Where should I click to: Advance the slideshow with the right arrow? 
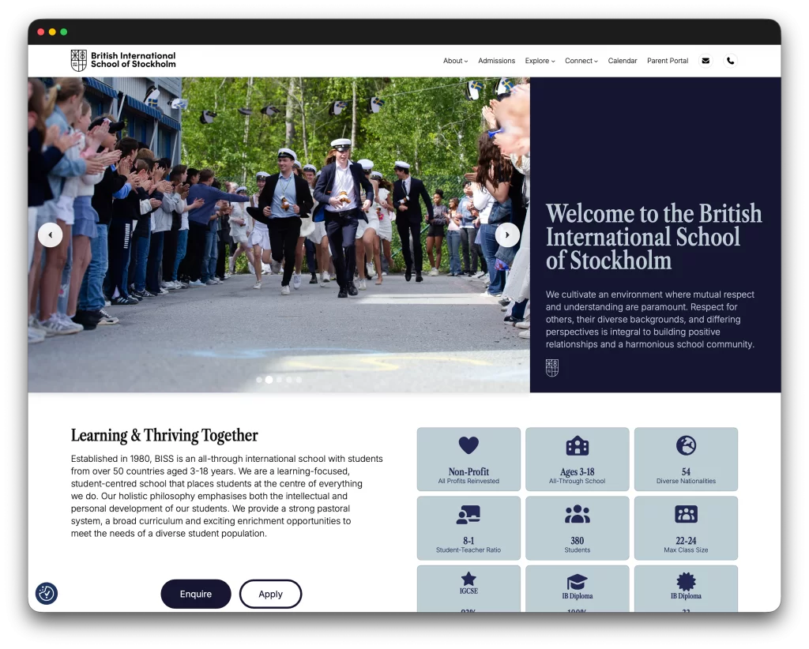507,234
